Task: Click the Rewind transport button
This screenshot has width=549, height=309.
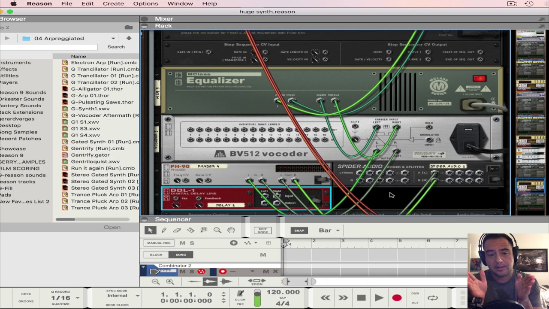Action: (325, 298)
